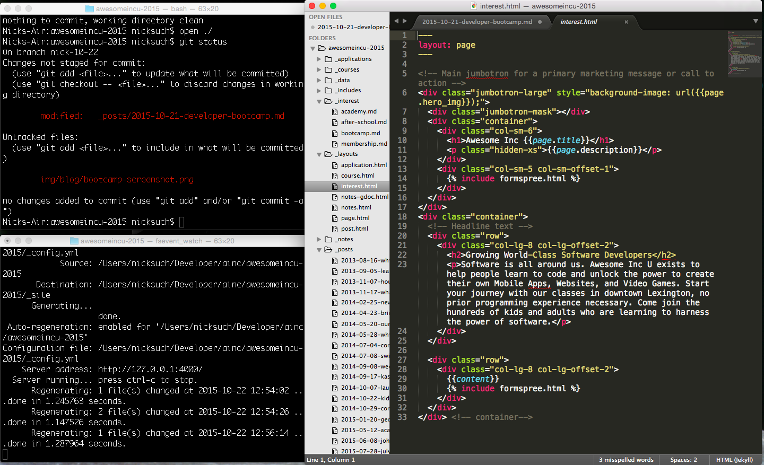Change the HTML (Jekyll) syntax selector
The width and height of the screenshot is (764, 465).
pos(734,460)
